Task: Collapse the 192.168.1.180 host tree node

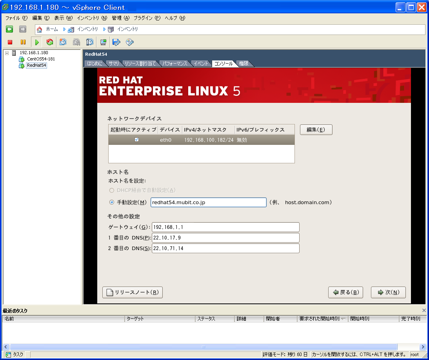Action: (x=7, y=53)
